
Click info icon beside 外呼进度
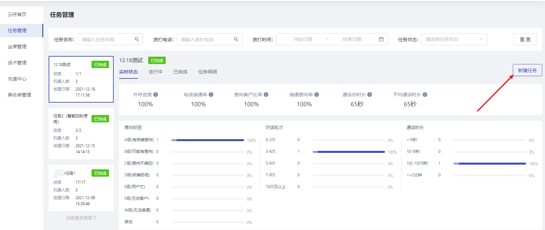tap(156, 95)
